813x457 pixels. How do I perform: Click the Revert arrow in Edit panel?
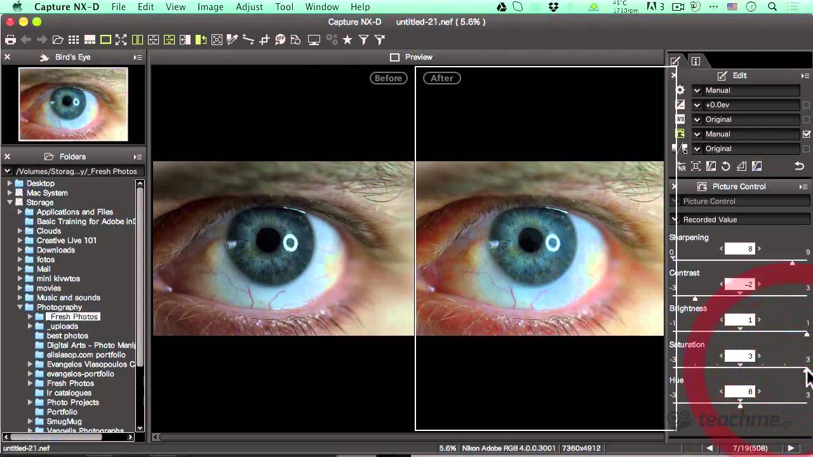point(800,166)
